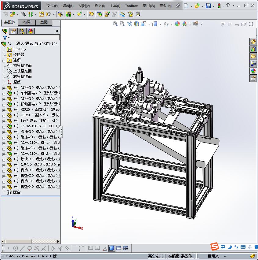Open Custom Properties icon in task pane
Viewport: 258px width, 260px height.
click(253, 78)
